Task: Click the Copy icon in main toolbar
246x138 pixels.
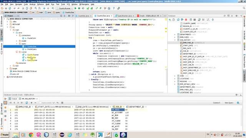Action: point(27,8)
